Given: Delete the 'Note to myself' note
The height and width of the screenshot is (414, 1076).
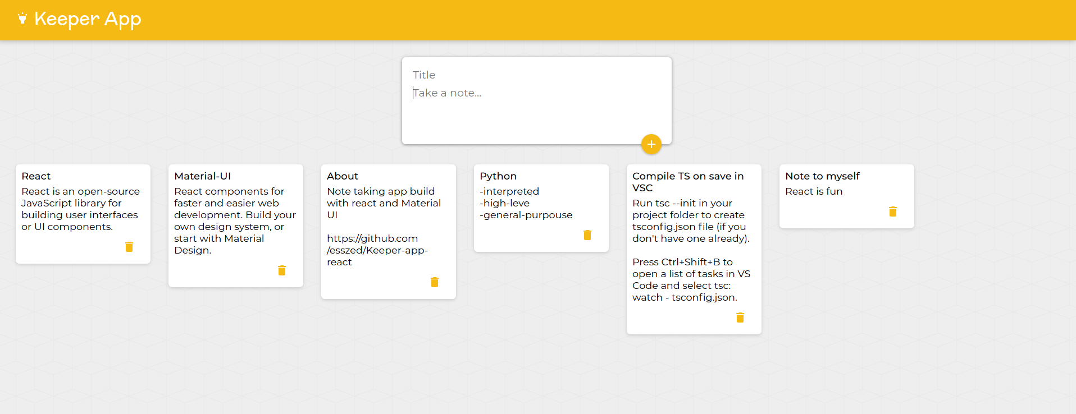Looking at the screenshot, I should (x=893, y=211).
